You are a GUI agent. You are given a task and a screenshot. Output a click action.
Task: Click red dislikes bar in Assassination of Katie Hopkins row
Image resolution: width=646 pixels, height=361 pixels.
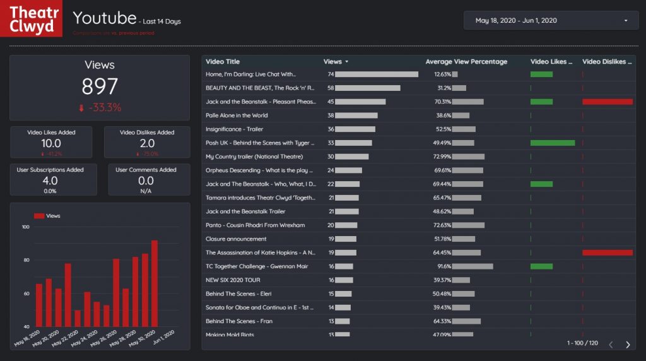click(608, 252)
